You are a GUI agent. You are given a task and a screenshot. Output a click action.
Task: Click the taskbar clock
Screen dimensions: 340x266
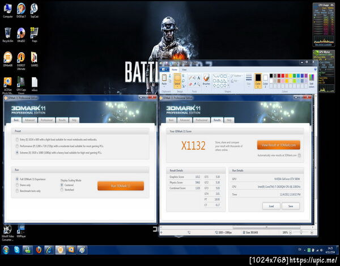[x=330, y=250]
